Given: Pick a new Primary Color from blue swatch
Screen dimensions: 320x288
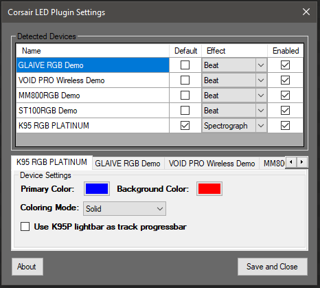Looking at the screenshot, I should (x=97, y=189).
